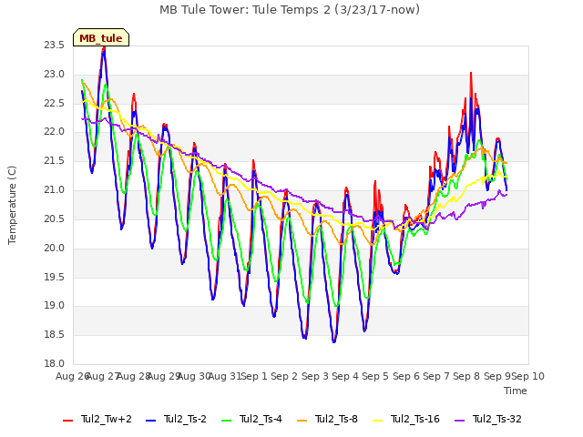
Task: Click the Sep 5 x-axis date label
Action: [375, 376]
